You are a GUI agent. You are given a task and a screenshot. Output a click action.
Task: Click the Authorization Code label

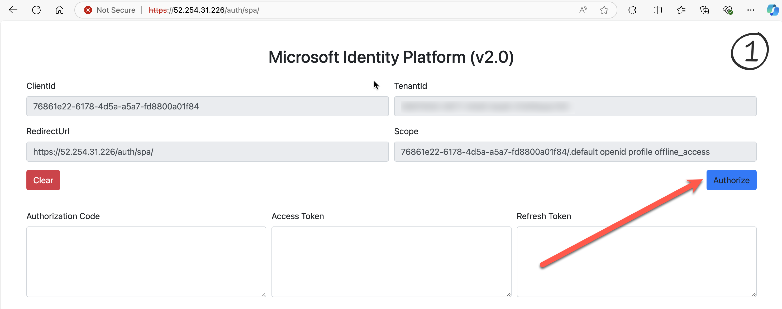63,216
